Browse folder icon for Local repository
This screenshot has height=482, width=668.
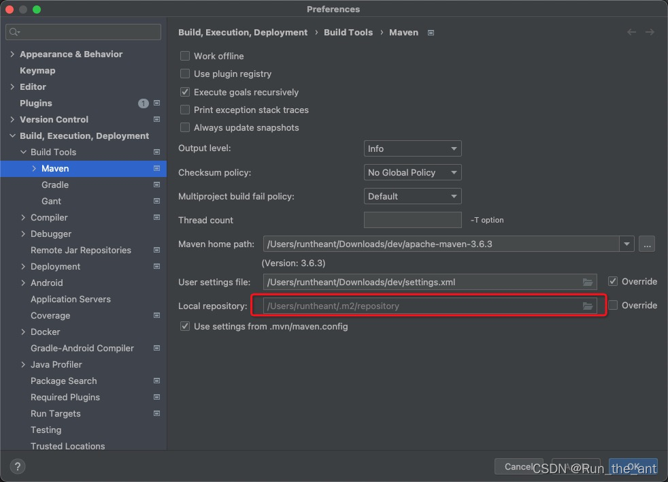tap(588, 306)
